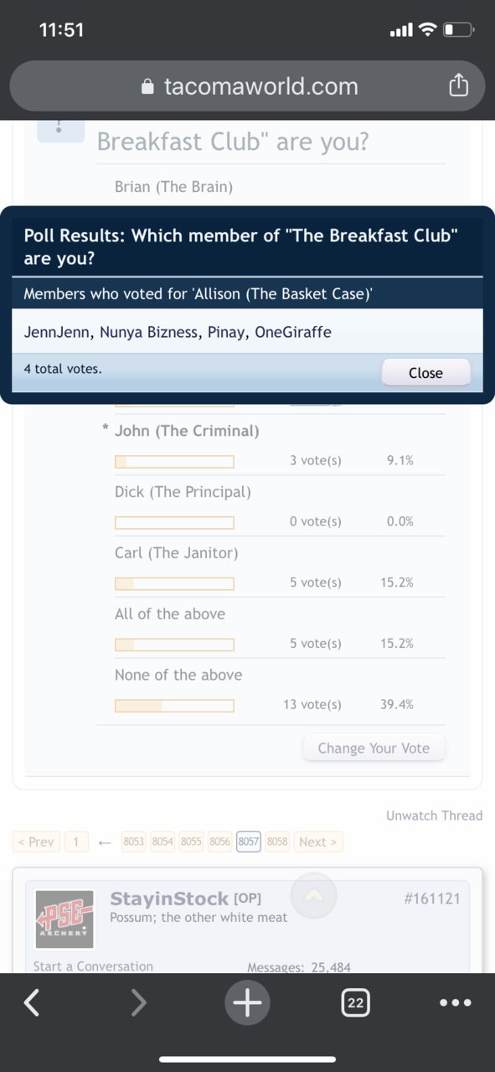Click the Next page link
495x1072 pixels.
318,842
